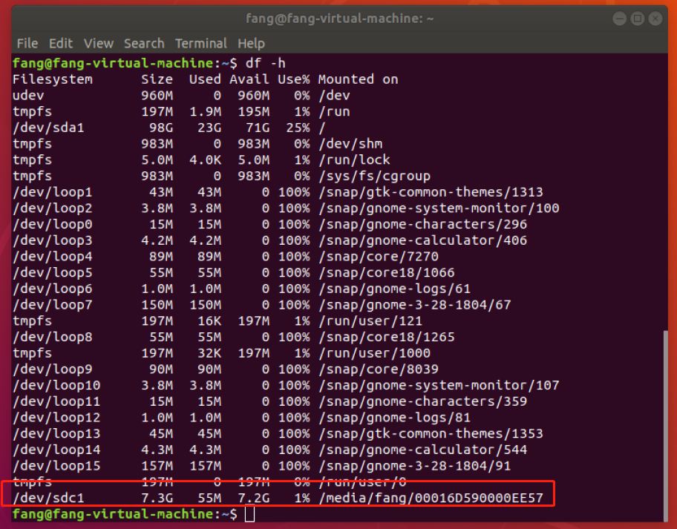Viewport: 677px width, 529px height.
Task: Minimize the terminal window
Action: (619, 19)
